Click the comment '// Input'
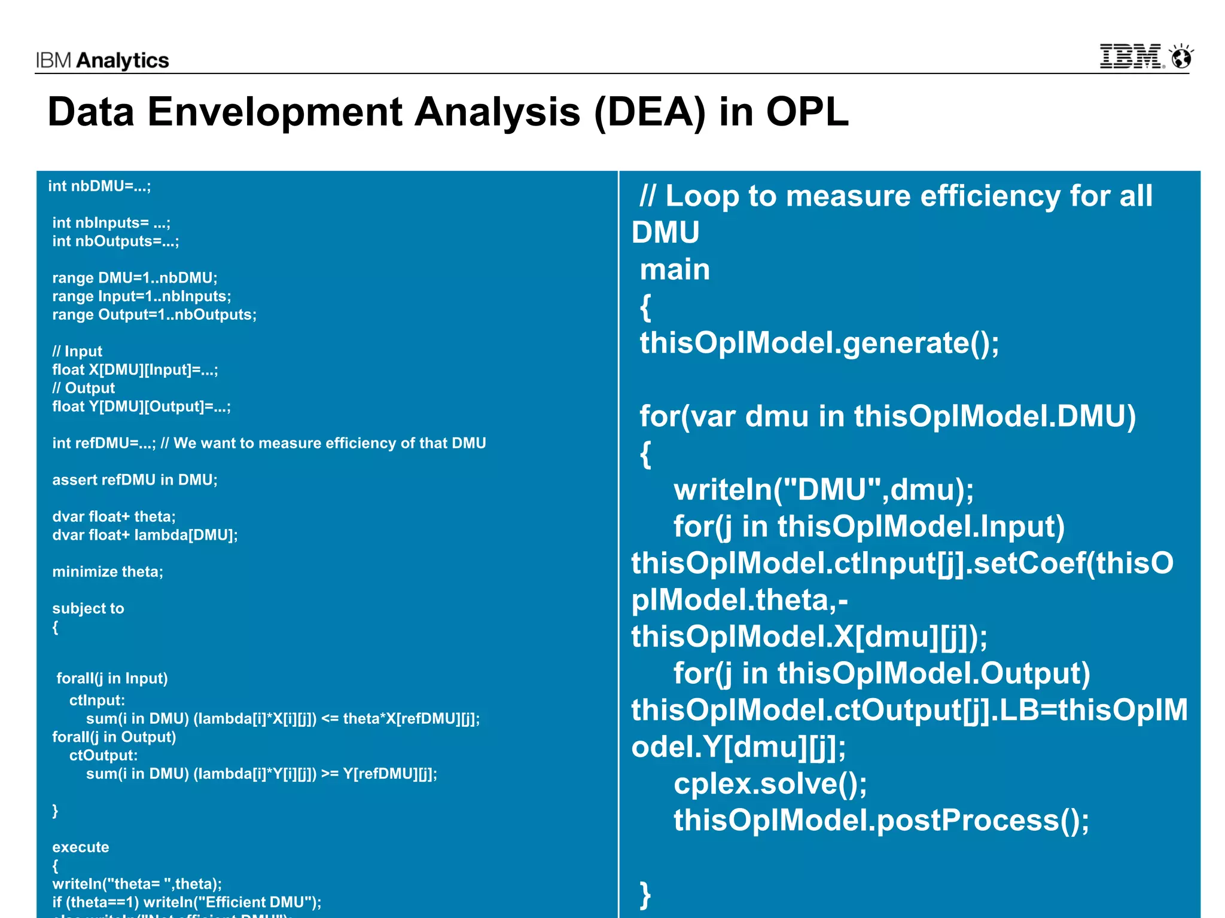The width and height of the screenshot is (1225, 918). click(x=77, y=351)
